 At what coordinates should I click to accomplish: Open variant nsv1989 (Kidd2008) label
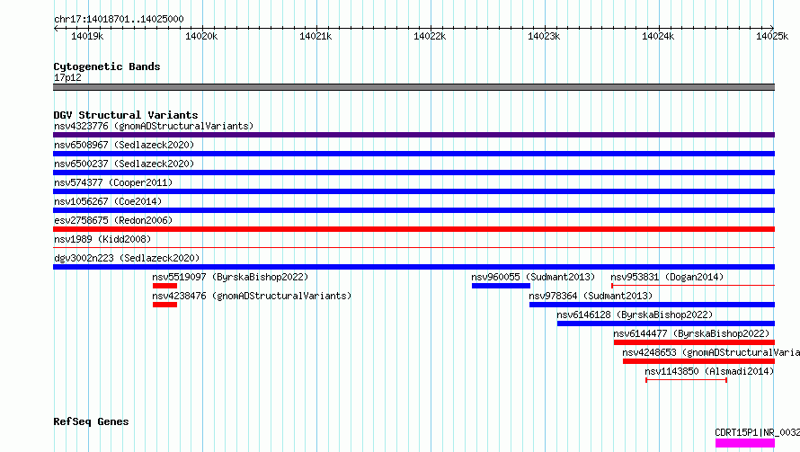coord(102,239)
